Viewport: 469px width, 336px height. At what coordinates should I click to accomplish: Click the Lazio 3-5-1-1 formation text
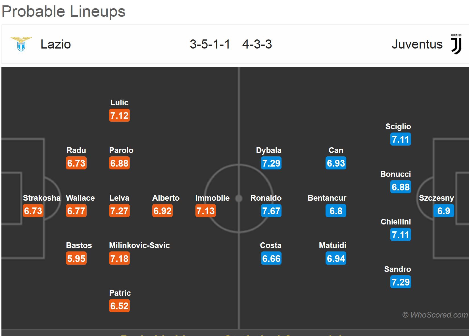click(x=210, y=44)
